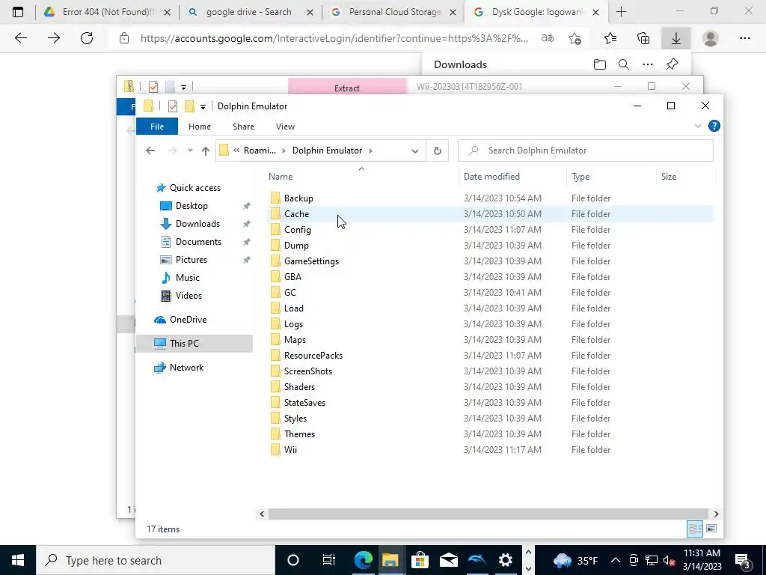Click the horizontal scrollbar track
766x575 pixels.
(488, 514)
